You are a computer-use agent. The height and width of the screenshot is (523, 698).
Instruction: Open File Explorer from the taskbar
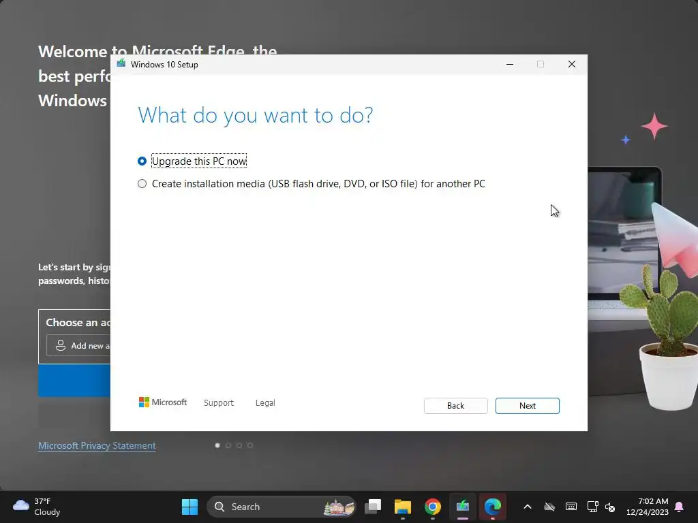(403, 507)
